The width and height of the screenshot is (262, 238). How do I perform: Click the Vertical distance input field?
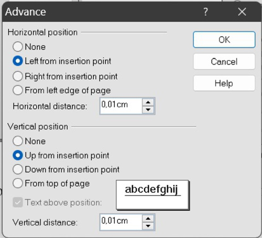click(x=121, y=222)
